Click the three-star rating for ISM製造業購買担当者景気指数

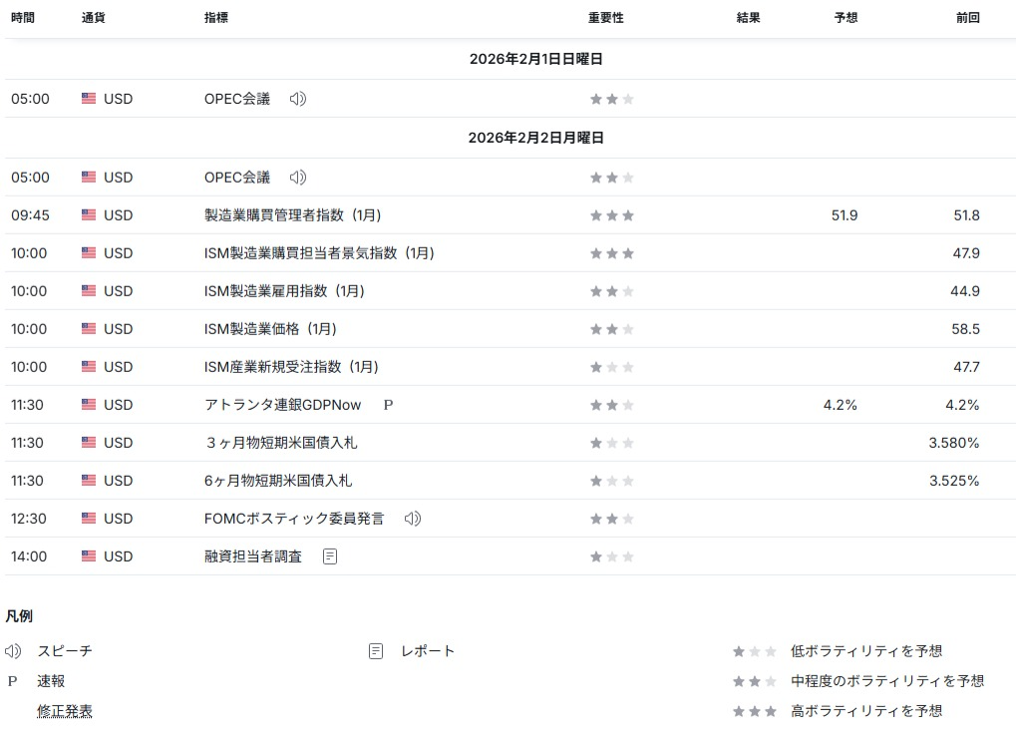point(611,253)
